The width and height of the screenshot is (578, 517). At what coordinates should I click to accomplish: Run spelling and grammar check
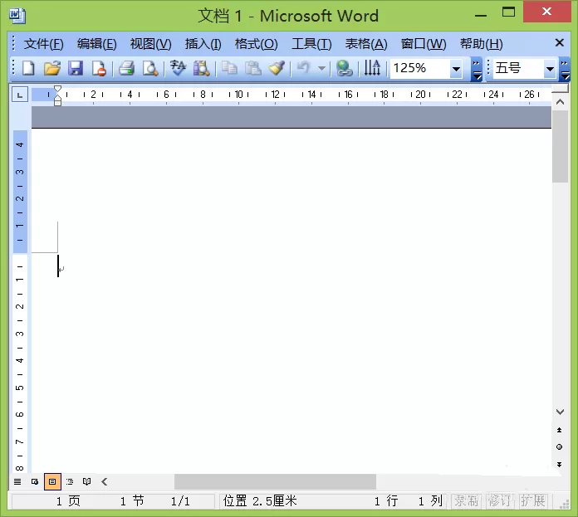point(178,69)
